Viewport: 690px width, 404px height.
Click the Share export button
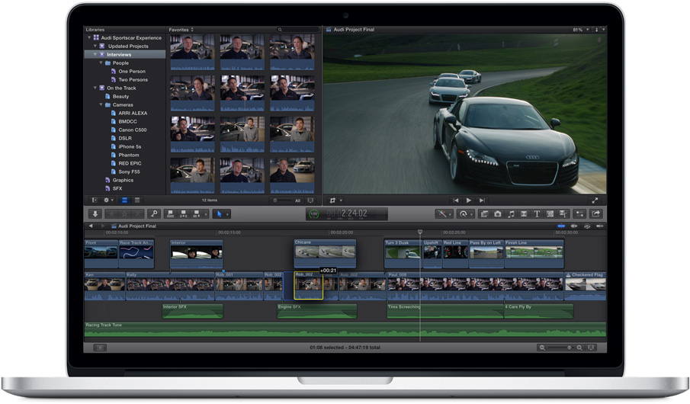595,214
